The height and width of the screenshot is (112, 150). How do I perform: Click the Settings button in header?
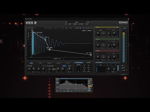[x=81, y=24]
